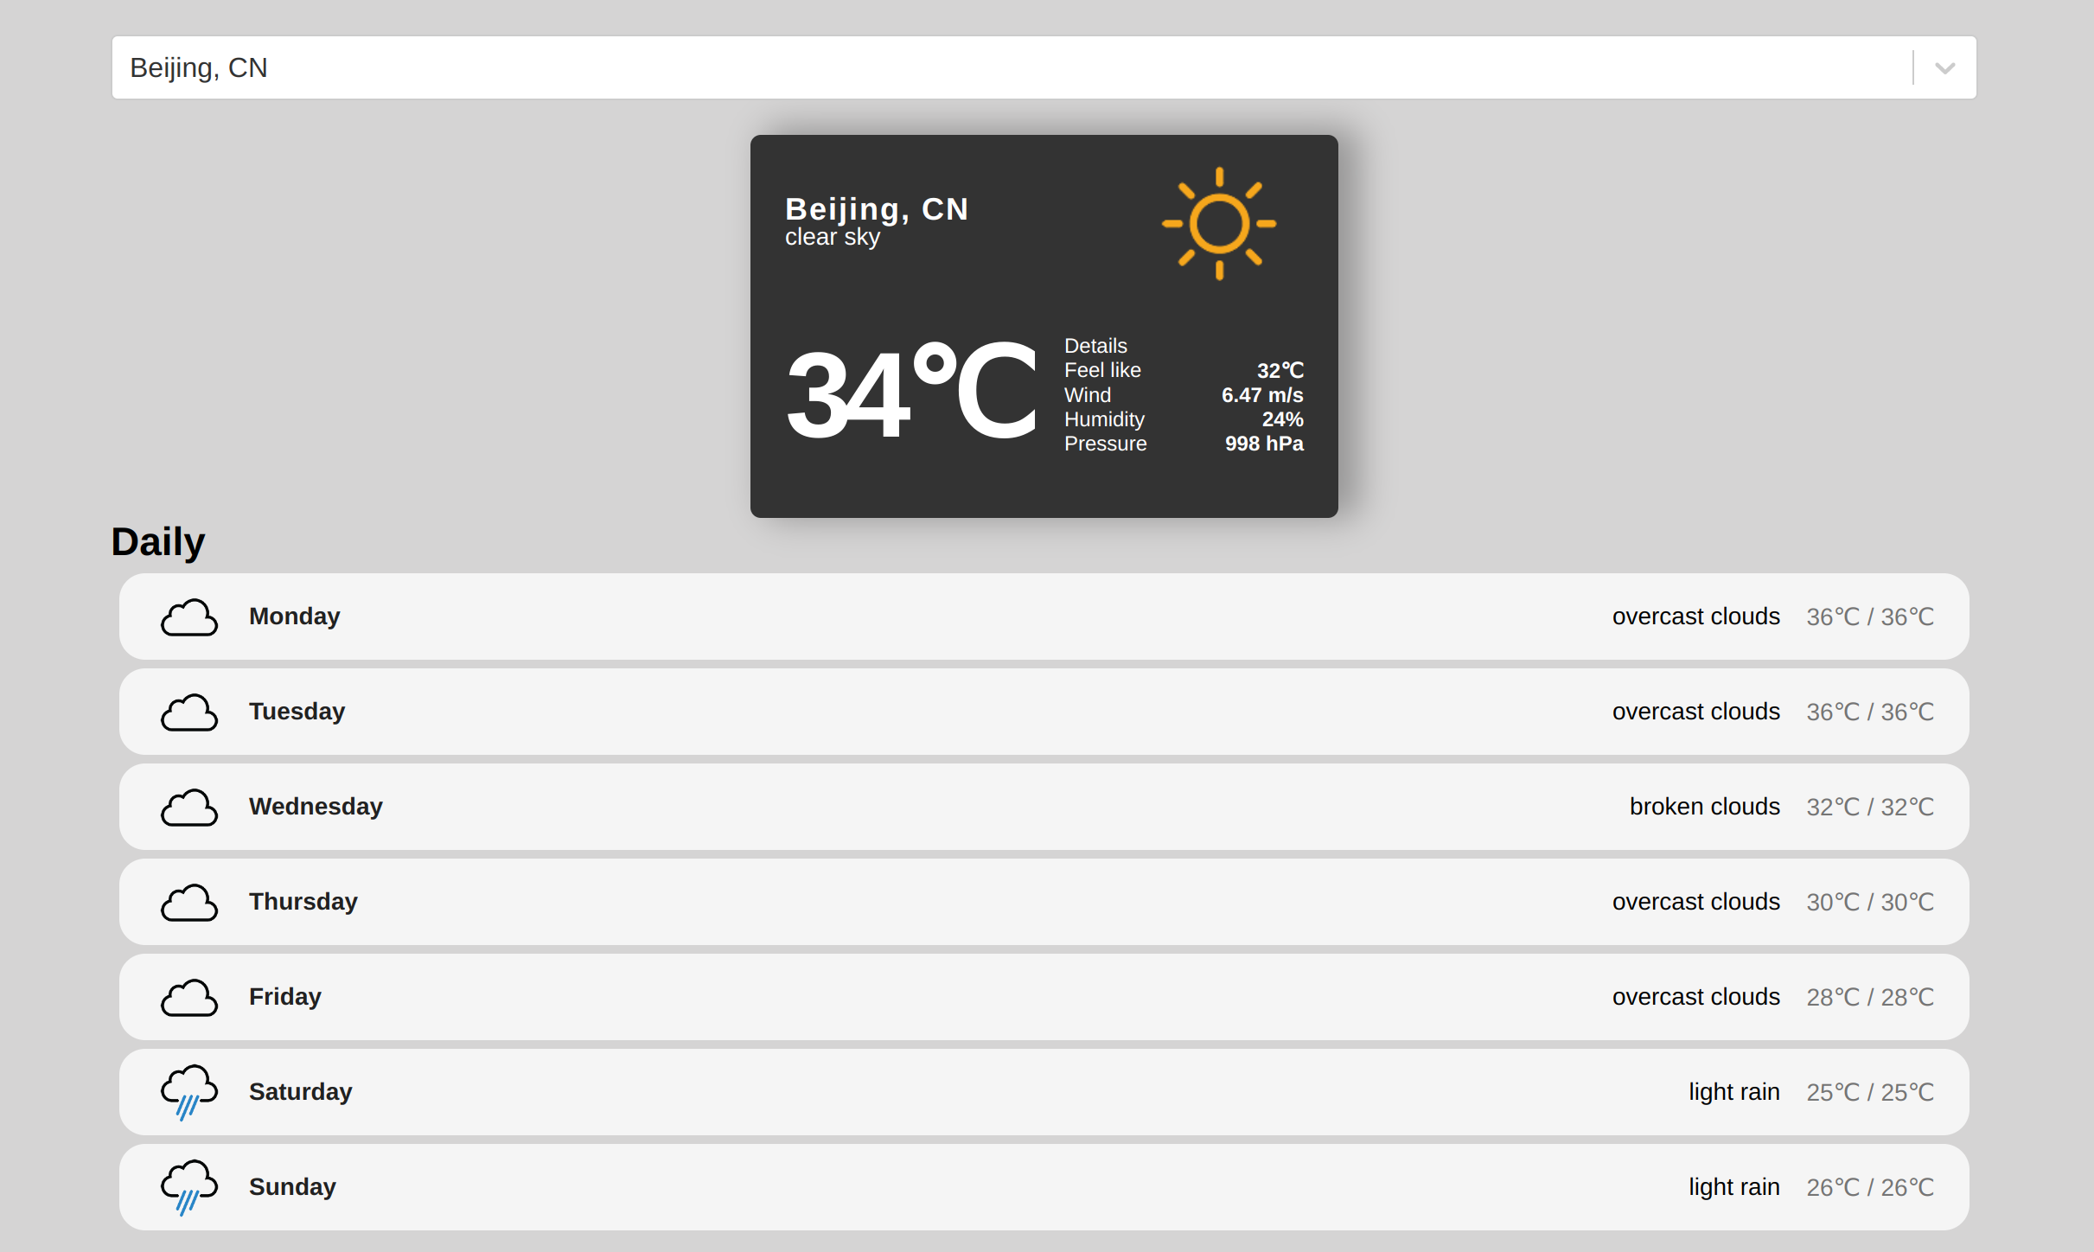This screenshot has height=1252, width=2094.
Task: Click the Daily section heading
Action: pos(158,542)
